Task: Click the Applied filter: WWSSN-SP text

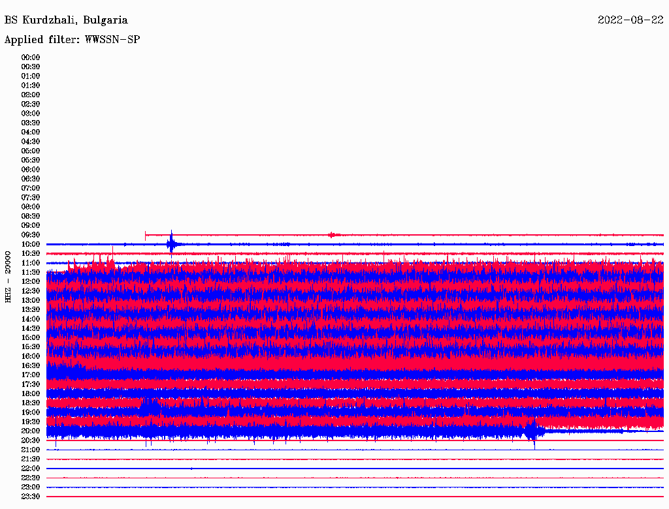Action: [72, 40]
